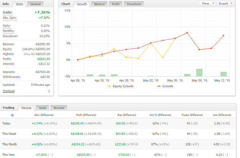Click the Highest value A$8315.26
The height and width of the screenshot is (158, 240).
click(43, 54)
